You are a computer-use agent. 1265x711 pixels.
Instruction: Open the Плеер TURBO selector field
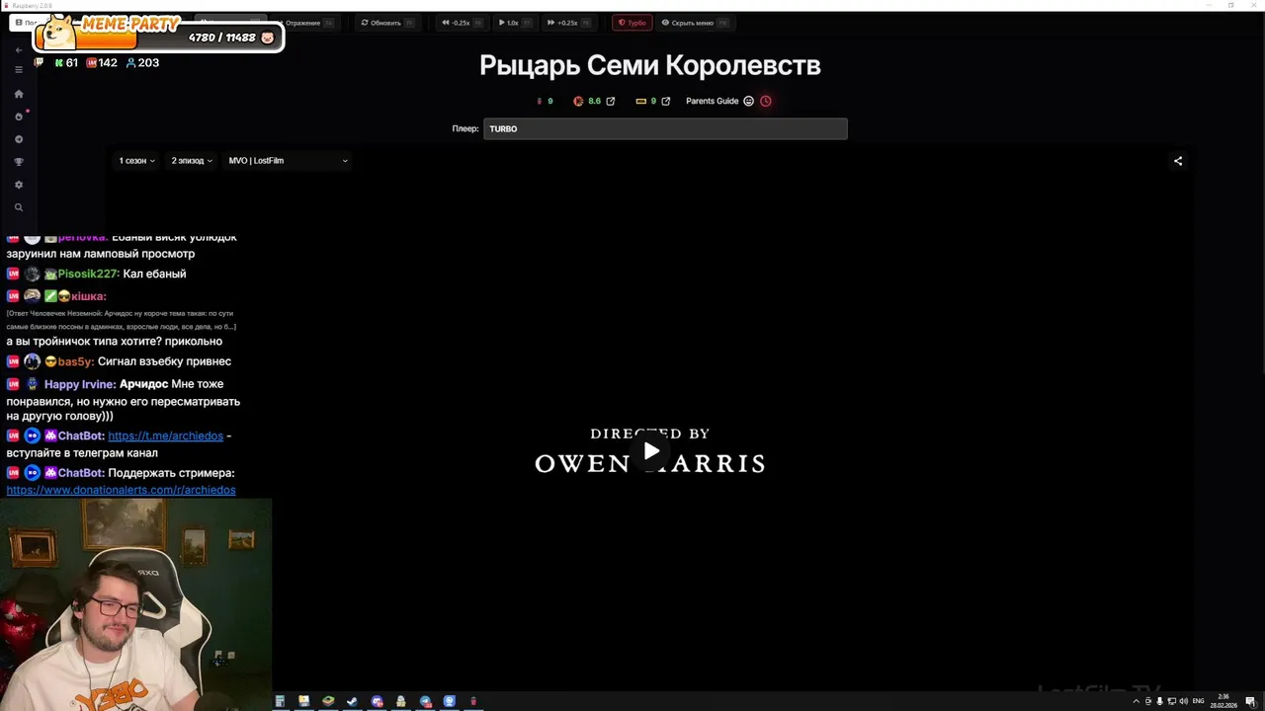[x=665, y=128]
